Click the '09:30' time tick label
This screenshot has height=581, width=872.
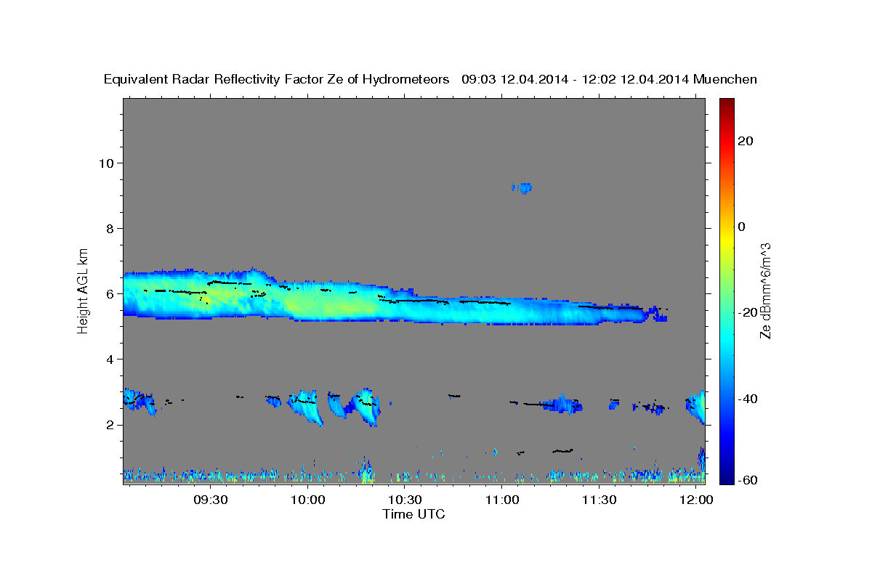point(211,500)
